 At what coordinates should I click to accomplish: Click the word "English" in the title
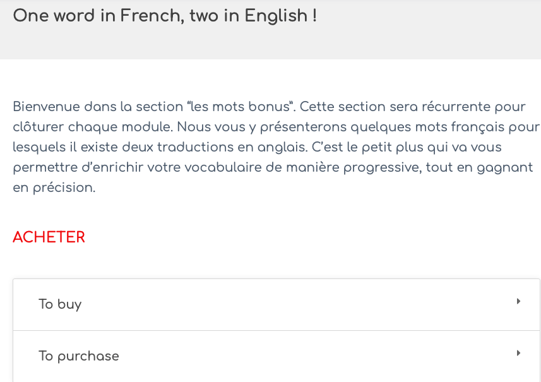276,16
